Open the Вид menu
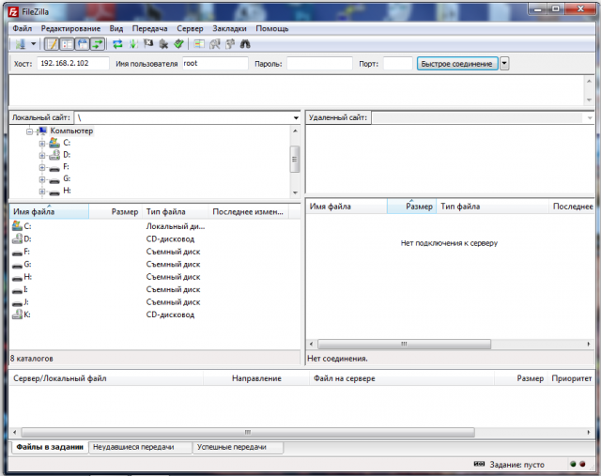Screen dimensions: 601x476 [116, 28]
